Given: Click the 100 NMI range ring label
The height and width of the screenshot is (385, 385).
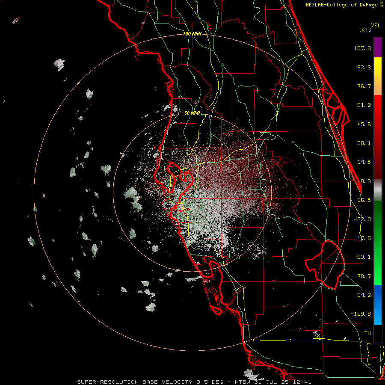Looking at the screenshot, I should (x=192, y=34).
